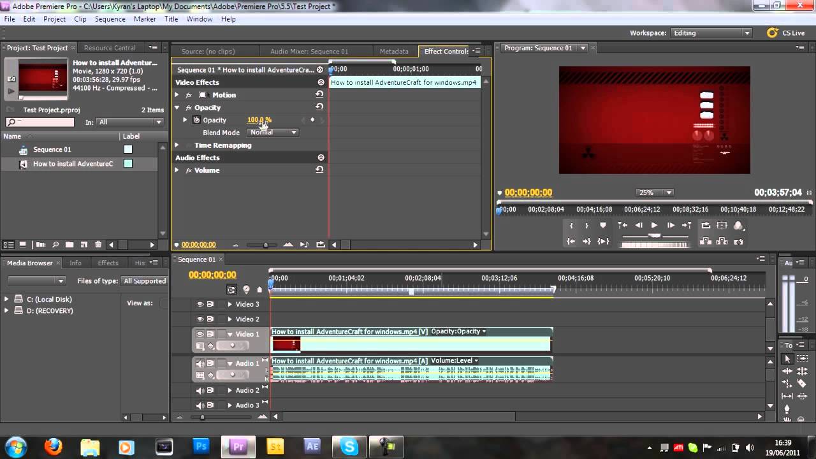Click Play In to Out button
Viewport: 816px width, 459px height.
coord(603,242)
